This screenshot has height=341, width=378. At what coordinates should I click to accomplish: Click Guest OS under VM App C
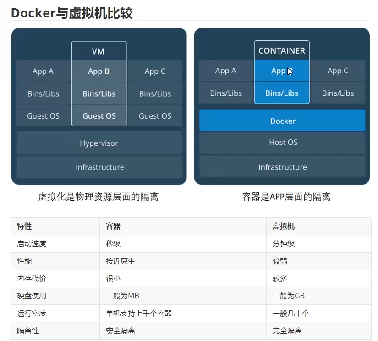coord(155,116)
